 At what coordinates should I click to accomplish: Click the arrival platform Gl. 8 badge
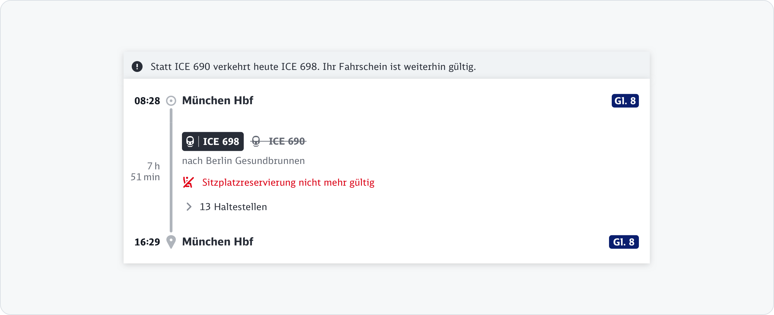pos(624,242)
